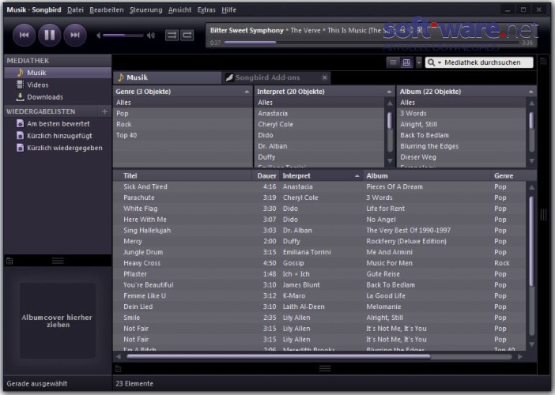555x395 pixels.
Task: Click the track list down scroll arrow
Action: (531, 344)
